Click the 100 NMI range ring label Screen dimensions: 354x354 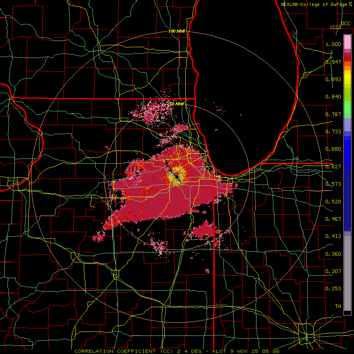click(177, 31)
